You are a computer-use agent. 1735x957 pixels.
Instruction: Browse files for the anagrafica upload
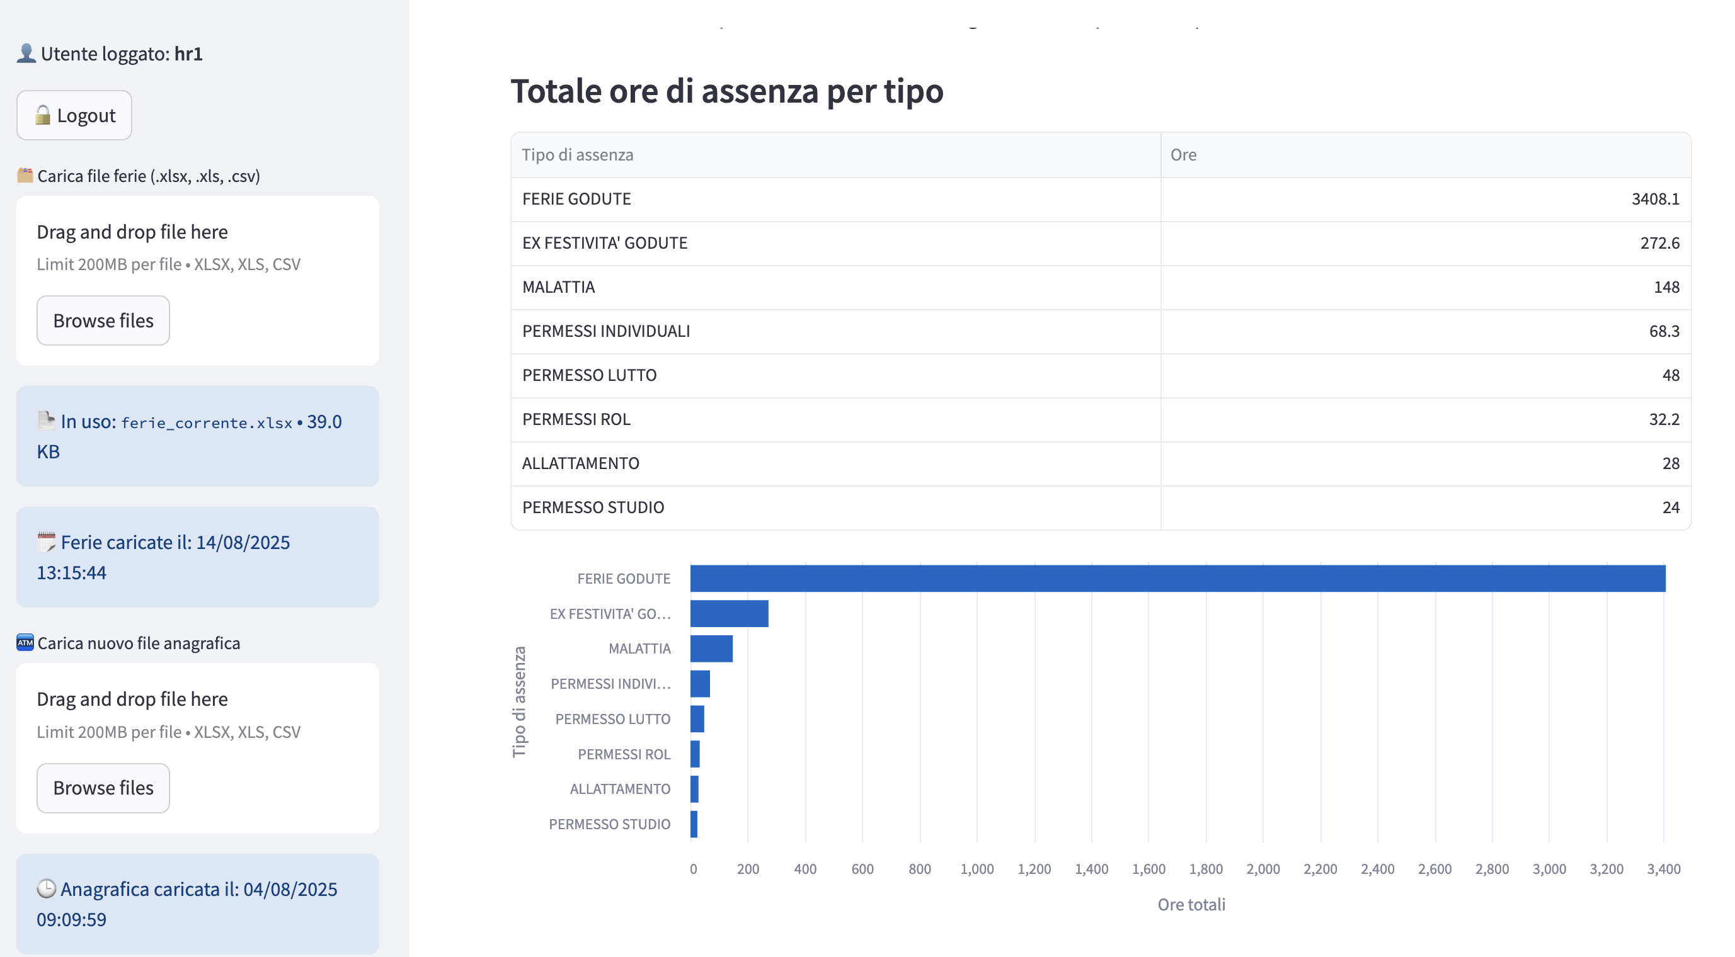click(103, 788)
